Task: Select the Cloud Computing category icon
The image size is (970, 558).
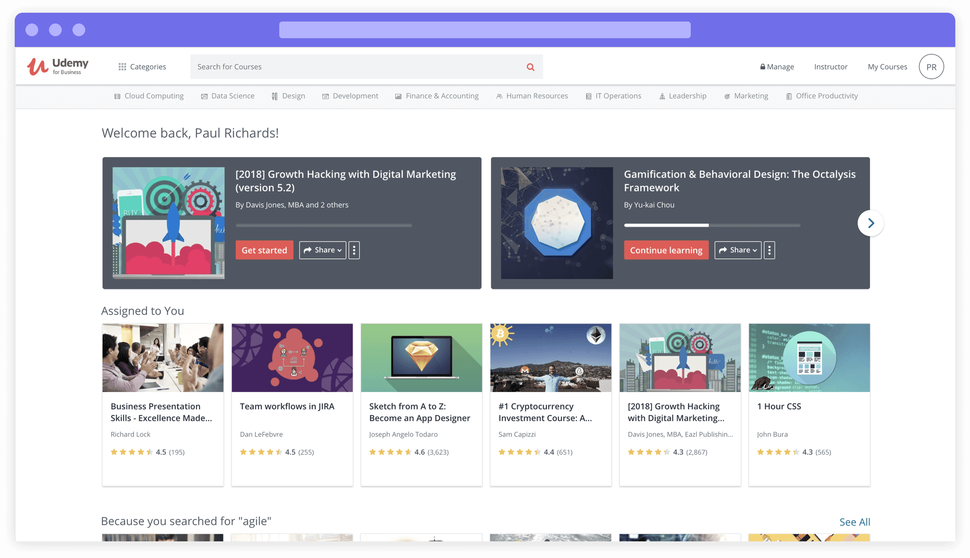Action: [x=117, y=96]
